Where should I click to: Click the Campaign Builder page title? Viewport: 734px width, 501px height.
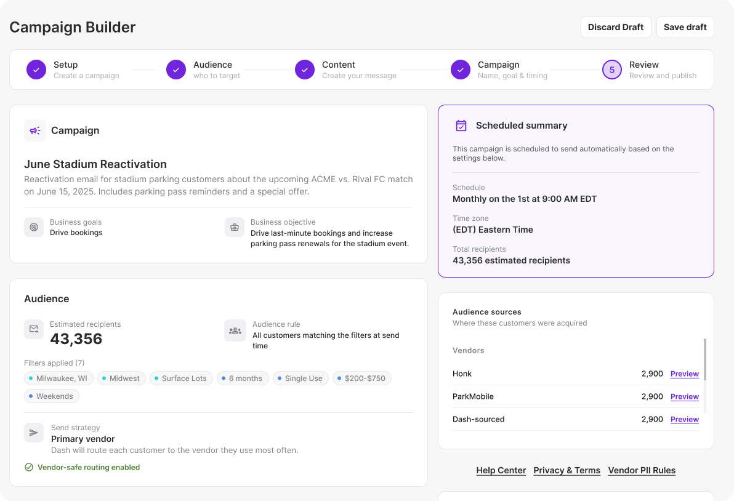[x=73, y=27]
